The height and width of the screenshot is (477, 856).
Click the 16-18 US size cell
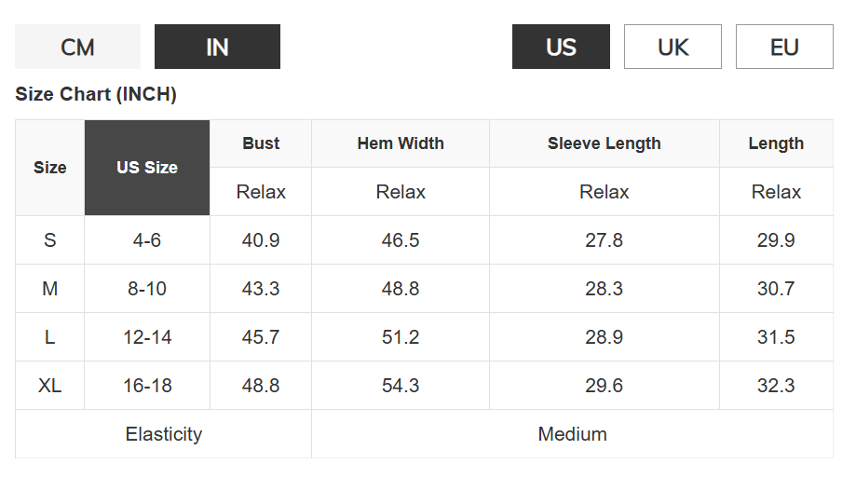tap(147, 386)
